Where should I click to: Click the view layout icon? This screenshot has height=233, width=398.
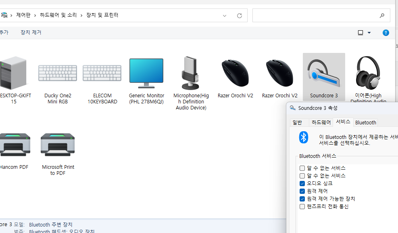tap(360, 33)
